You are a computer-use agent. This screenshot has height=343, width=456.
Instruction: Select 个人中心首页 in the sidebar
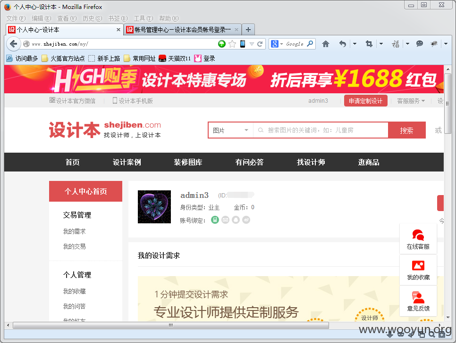pyautogui.click(x=85, y=191)
